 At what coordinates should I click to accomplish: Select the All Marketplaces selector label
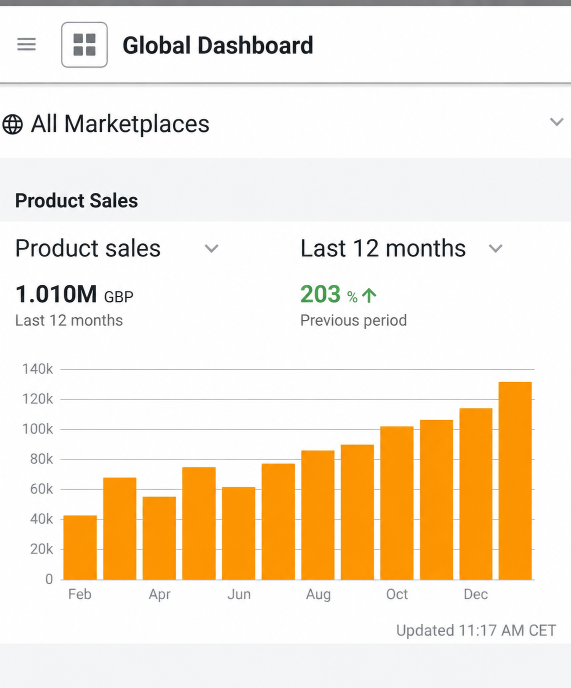coord(120,124)
